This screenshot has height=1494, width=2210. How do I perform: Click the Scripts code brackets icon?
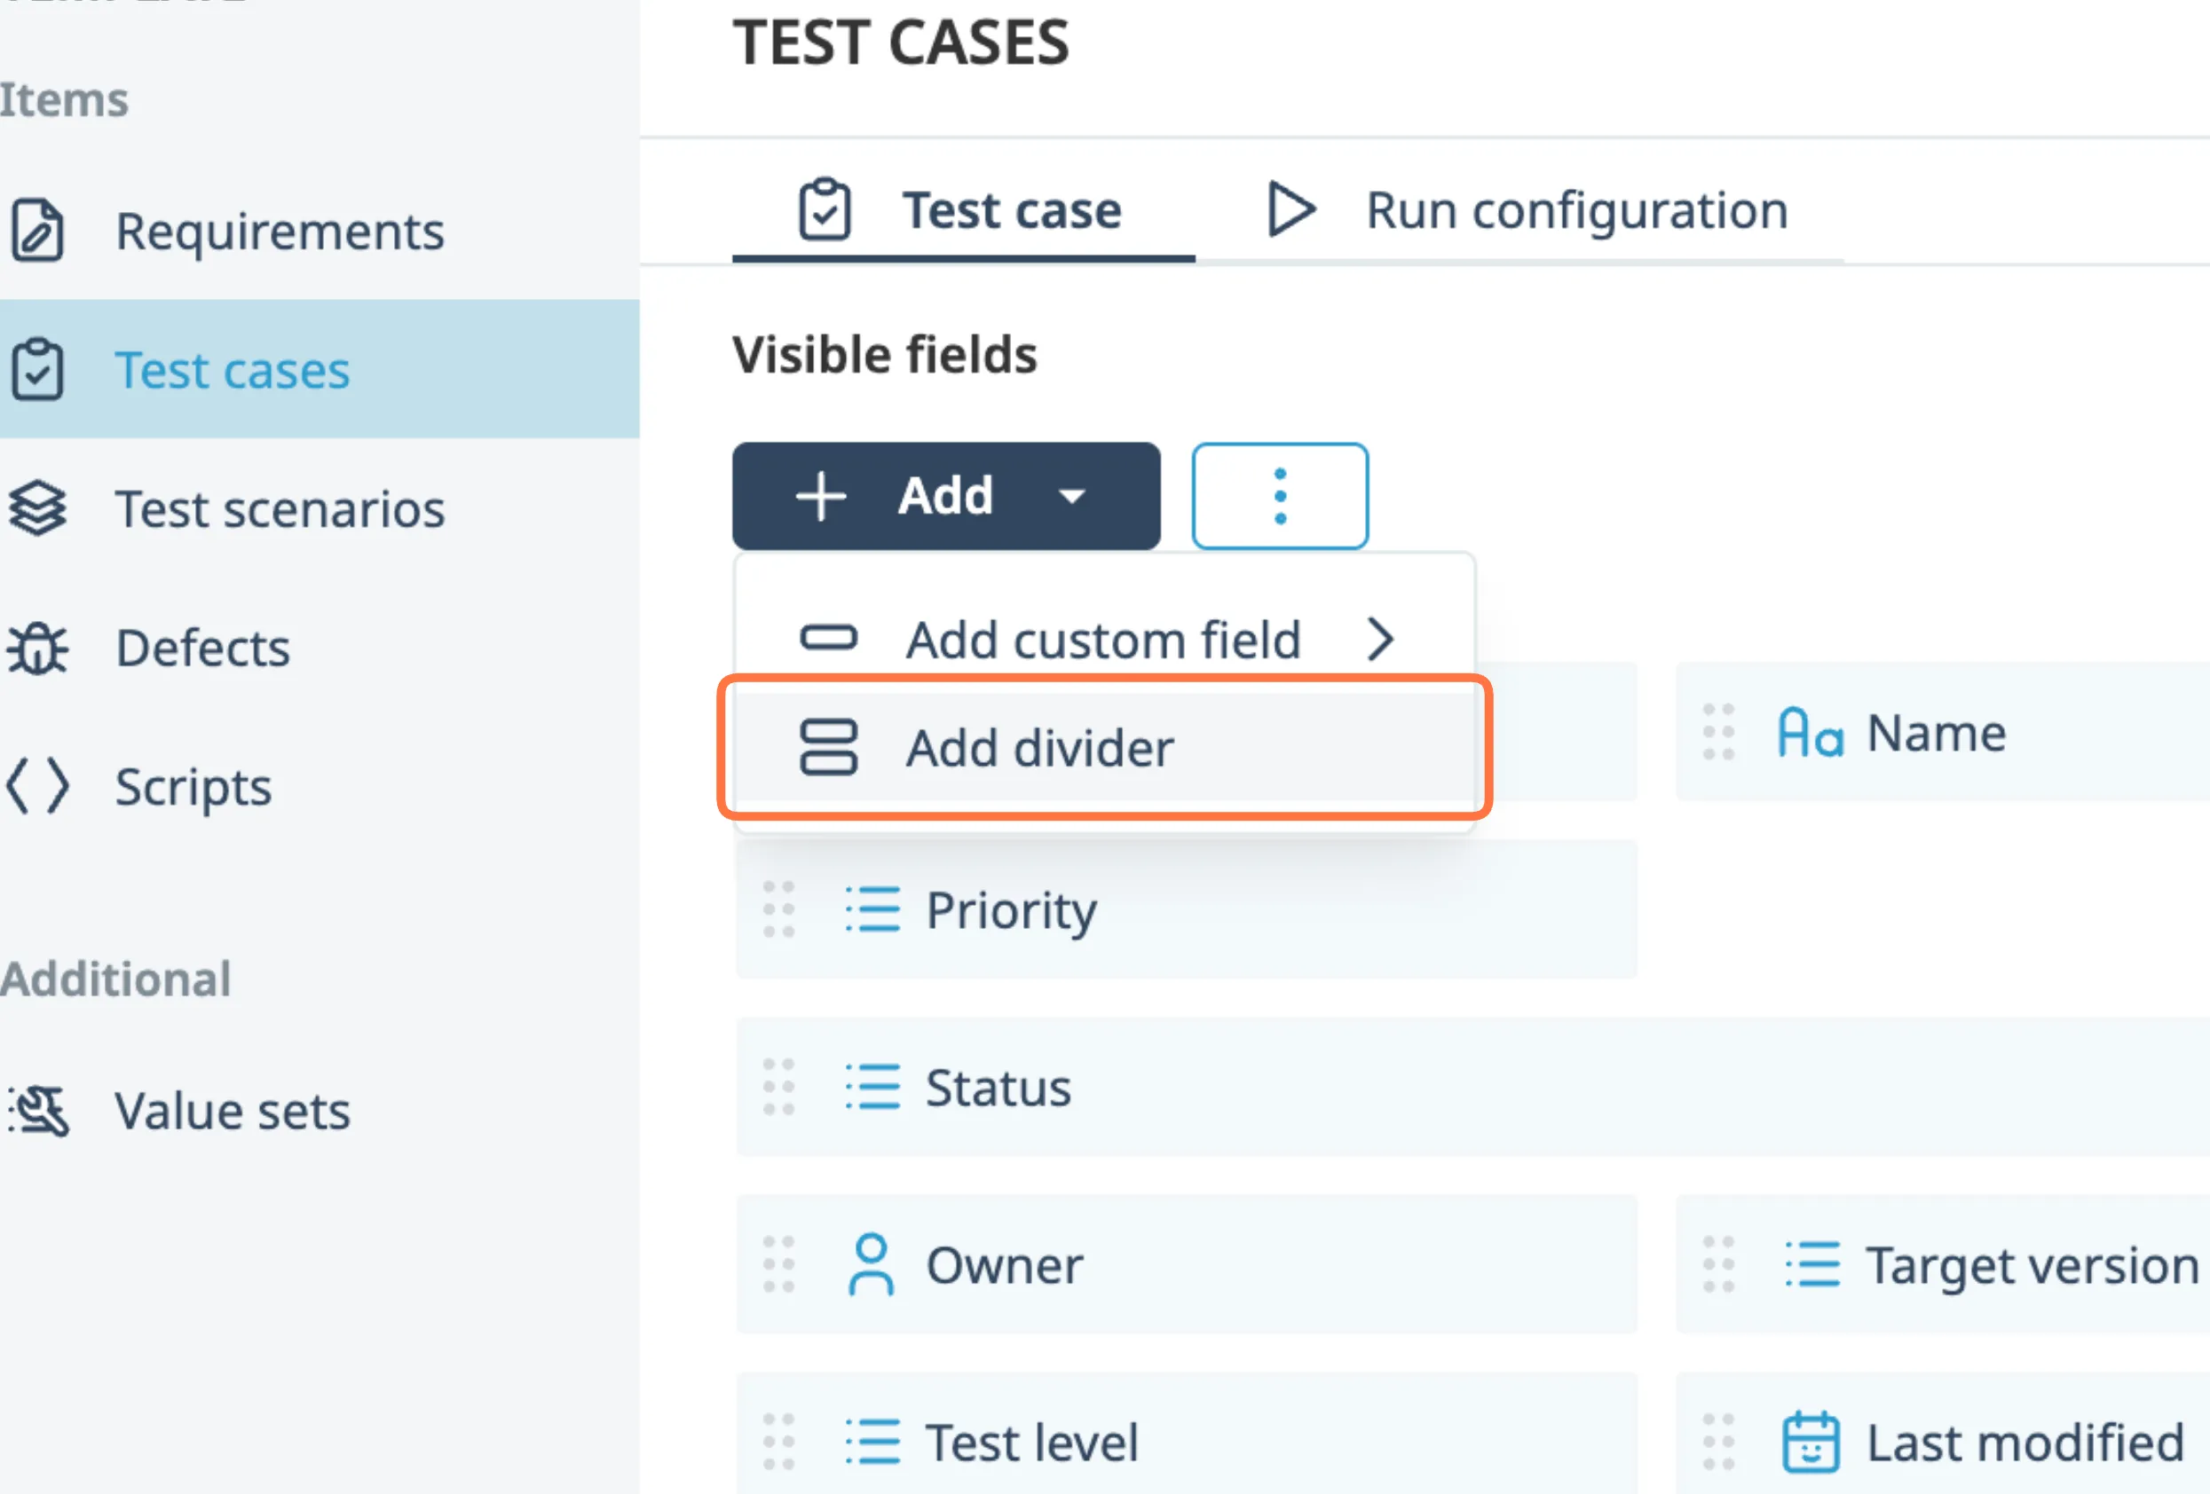click(37, 787)
